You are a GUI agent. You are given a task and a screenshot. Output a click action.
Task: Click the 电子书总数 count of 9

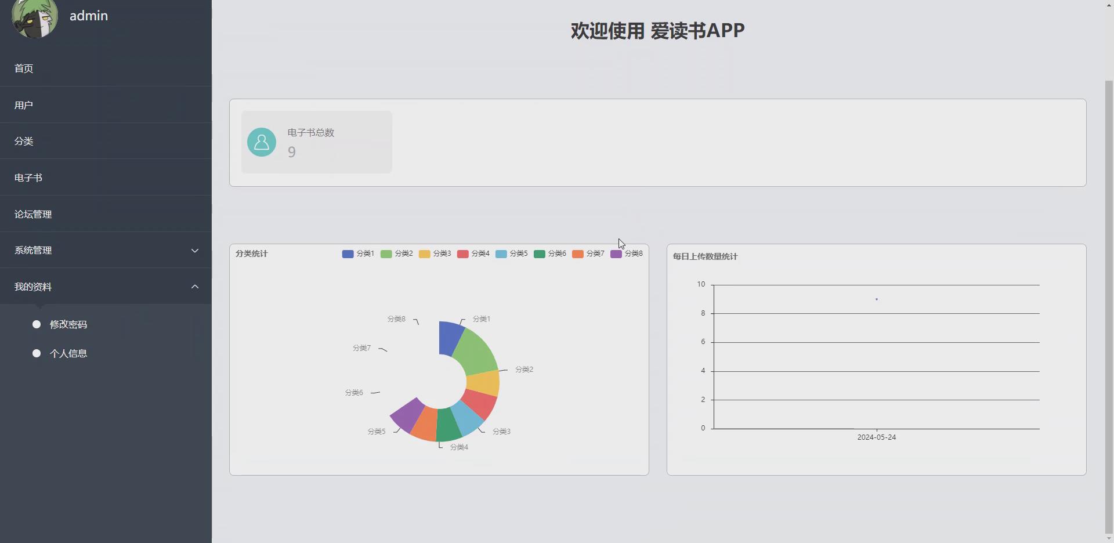tap(291, 152)
